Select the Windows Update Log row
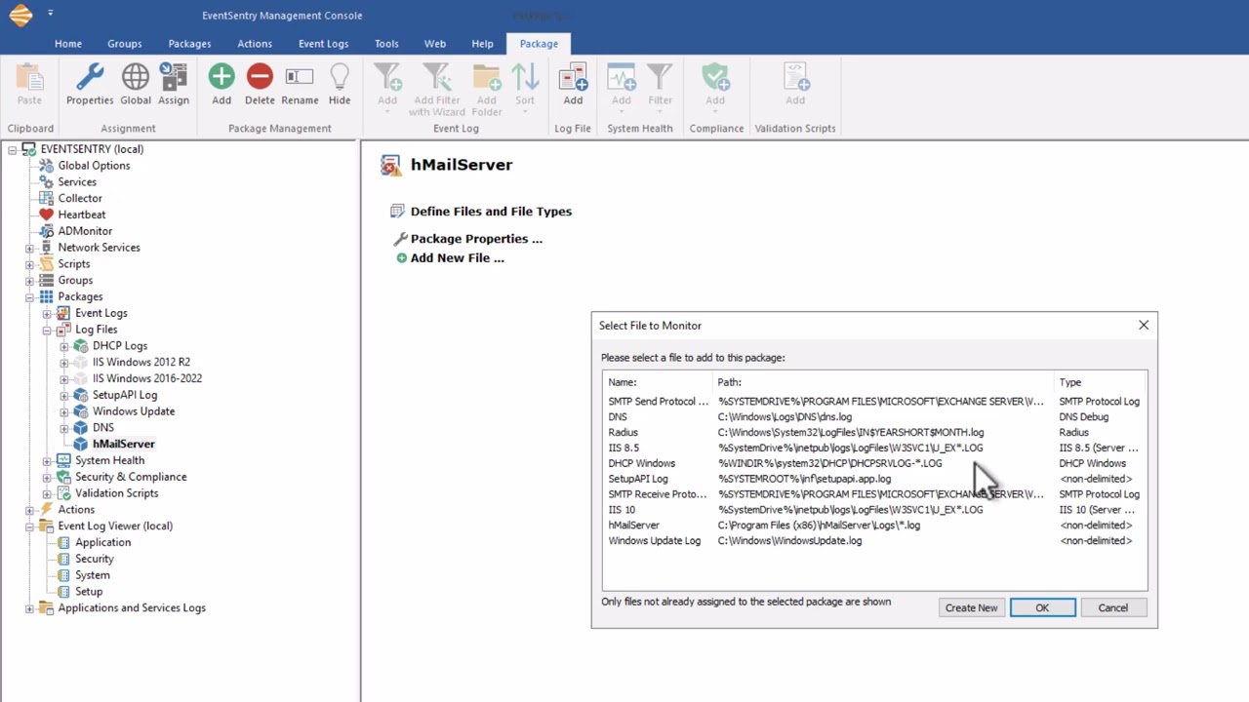The height and width of the screenshot is (702, 1249). pyautogui.click(x=874, y=541)
